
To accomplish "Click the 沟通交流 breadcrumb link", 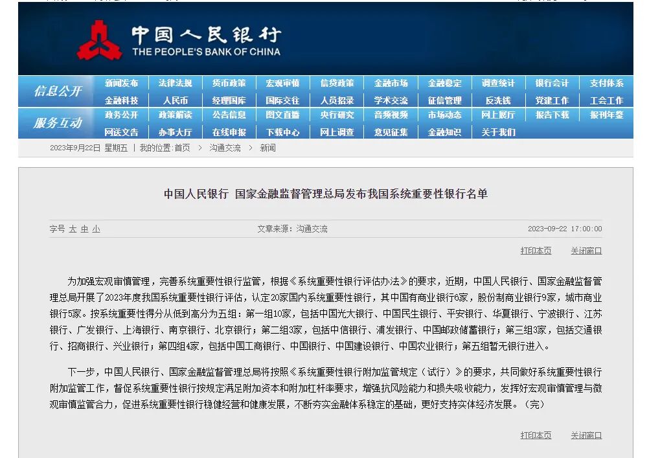I will 224,148.
